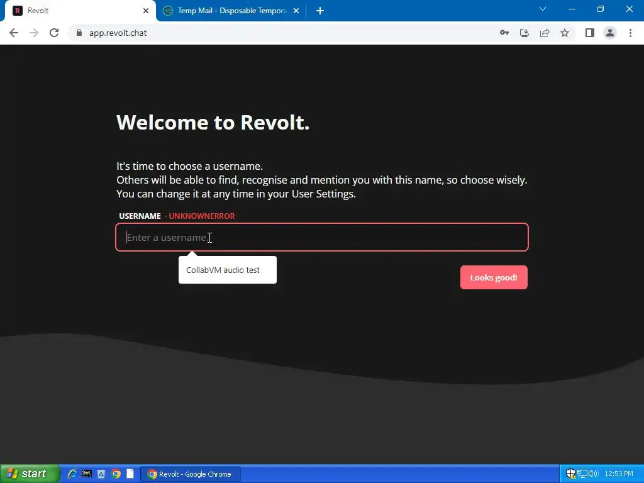
Task: Expand the tab search dropdown arrow
Action: [543, 9]
